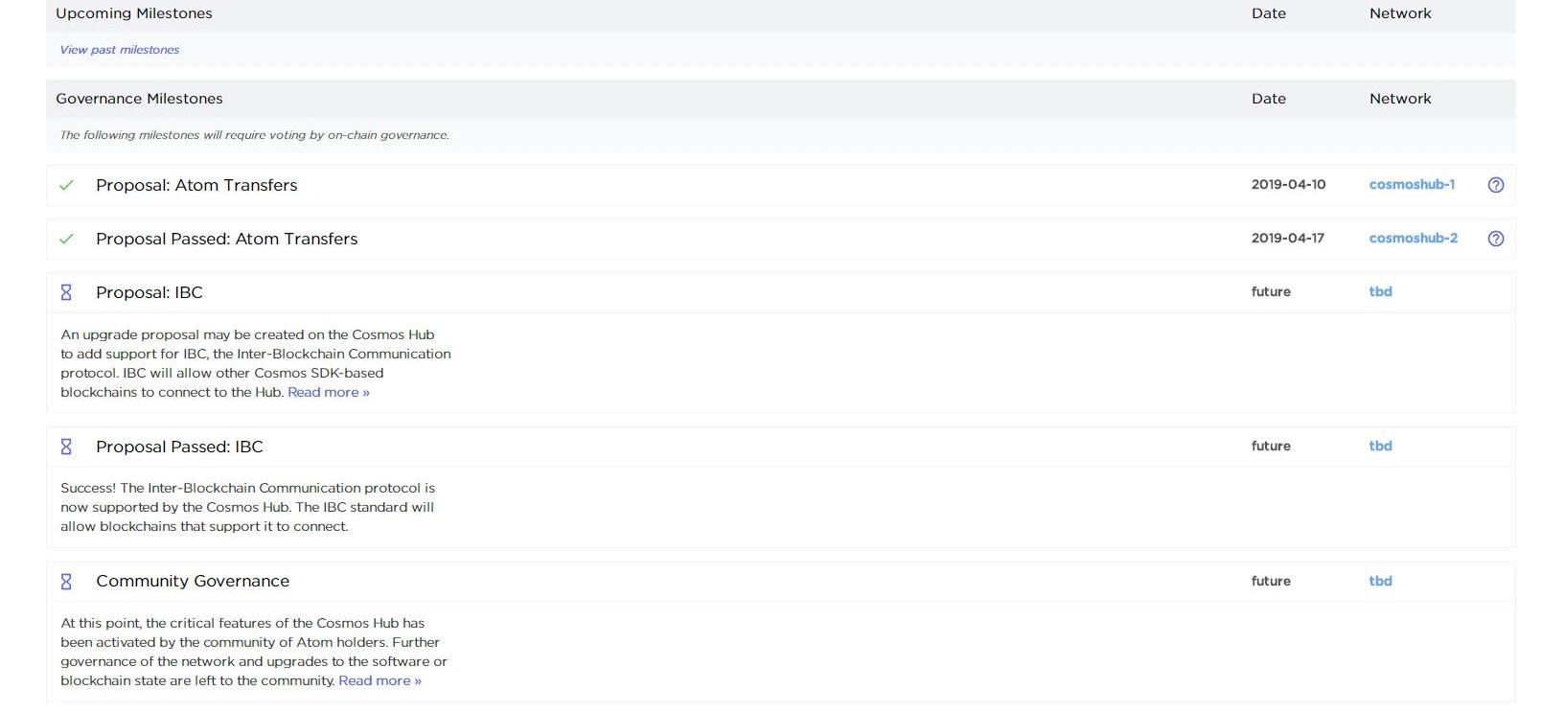This screenshot has height=712, width=1564.
Task: Click the hourglass icon for Proposal Passed: IBC
Action: coord(66,447)
